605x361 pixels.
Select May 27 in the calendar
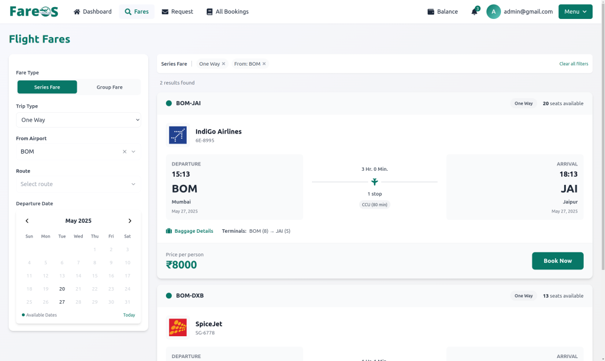click(62, 302)
